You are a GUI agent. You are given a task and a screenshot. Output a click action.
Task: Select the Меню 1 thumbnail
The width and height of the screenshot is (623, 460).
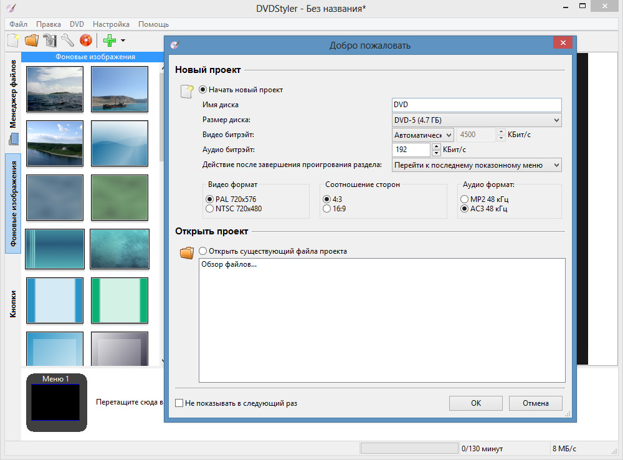click(55, 402)
